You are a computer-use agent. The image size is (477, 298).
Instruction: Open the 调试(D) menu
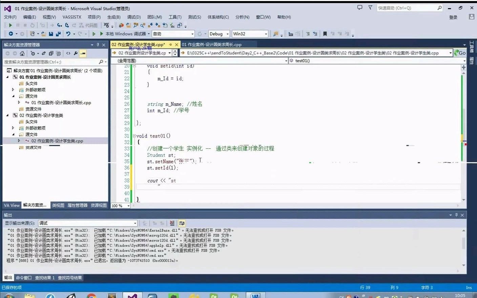point(134,17)
